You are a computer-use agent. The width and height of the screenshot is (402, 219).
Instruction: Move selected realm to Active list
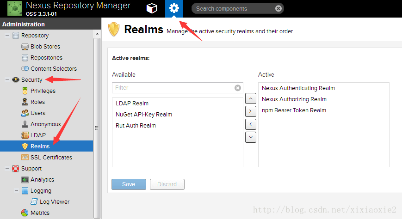pyautogui.click(x=250, y=111)
